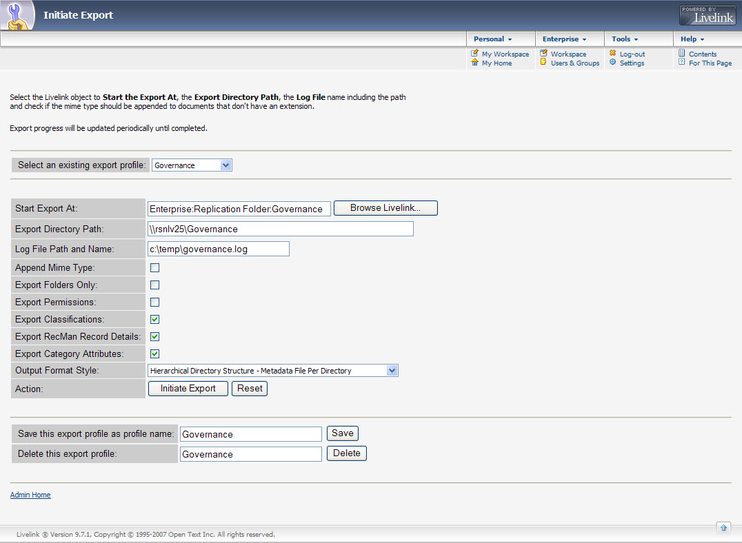
Task: Open the Tools menu
Action: (625, 39)
